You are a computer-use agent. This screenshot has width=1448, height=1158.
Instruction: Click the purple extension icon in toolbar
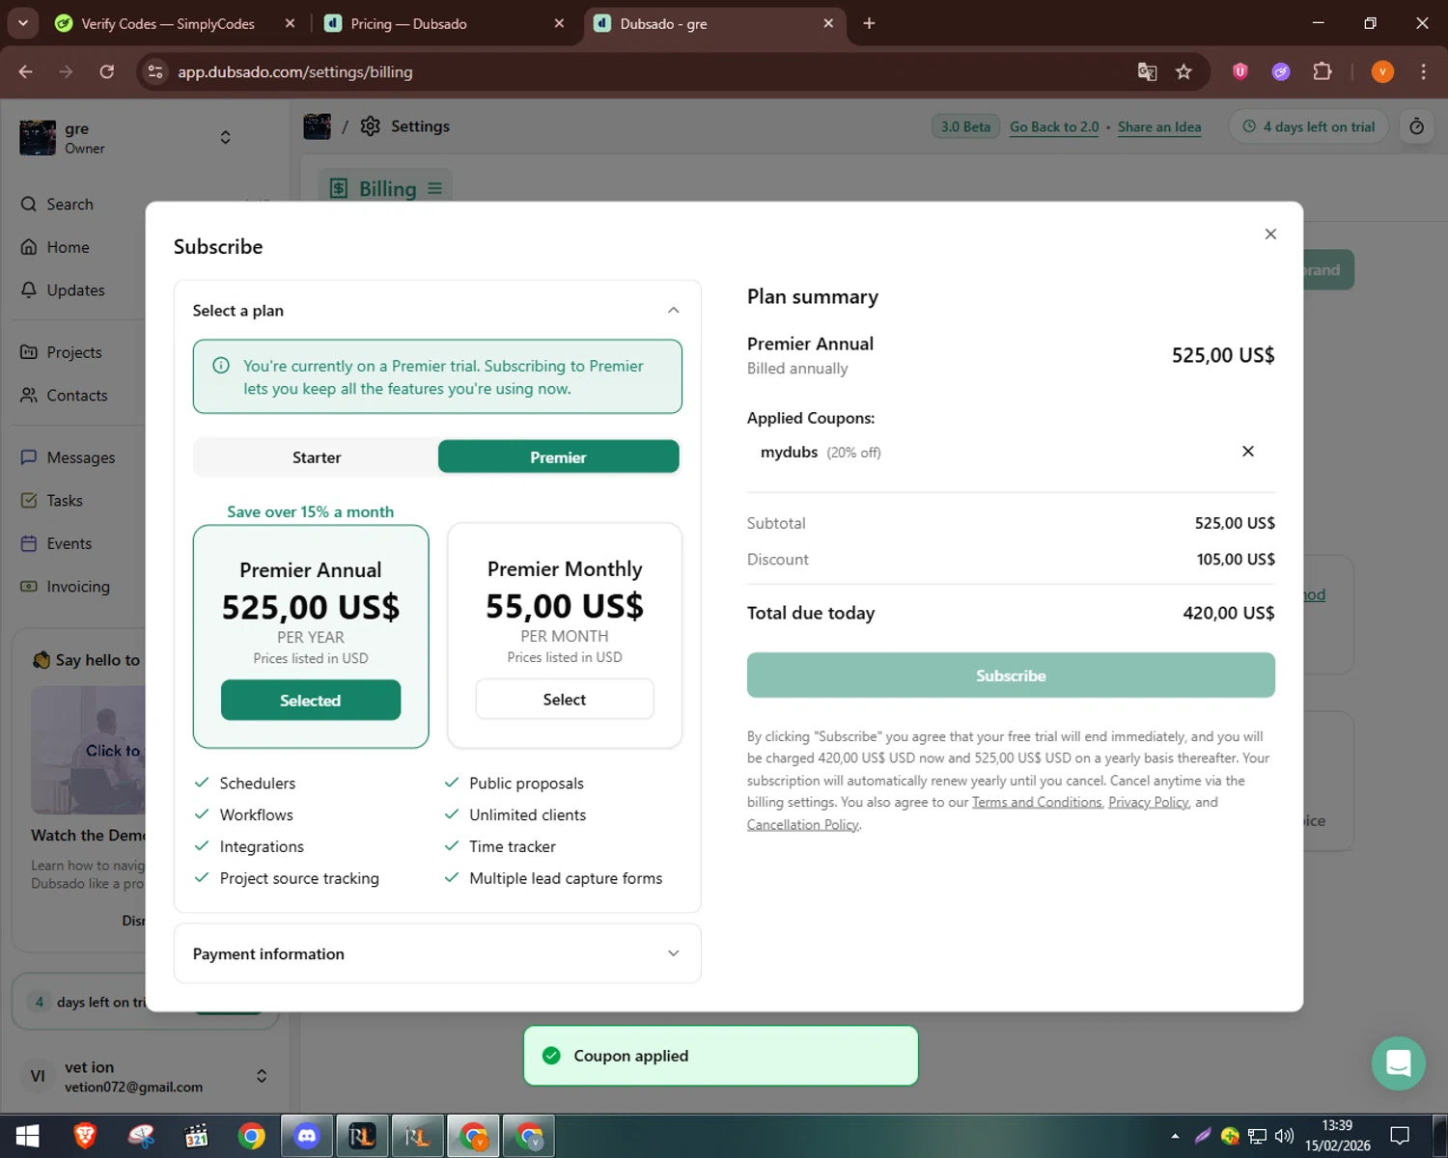point(1281,71)
